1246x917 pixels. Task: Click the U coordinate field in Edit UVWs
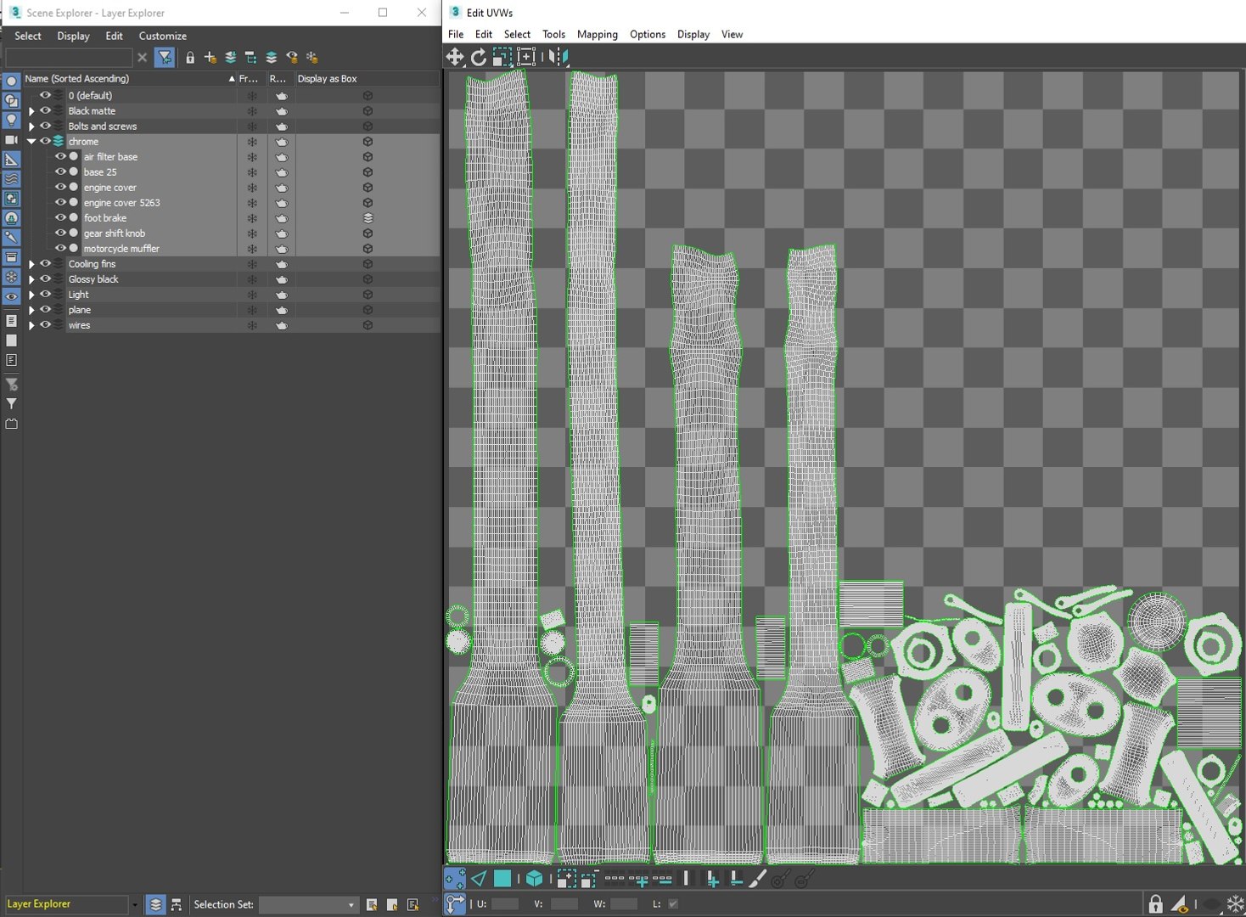[x=505, y=904]
